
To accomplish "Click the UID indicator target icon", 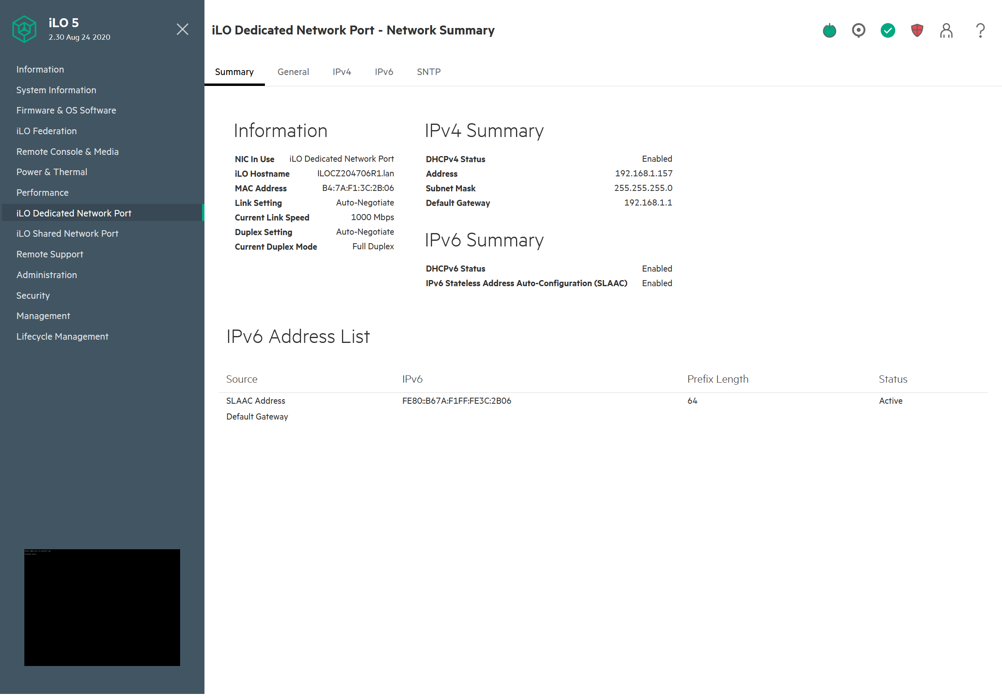I will point(858,30).
